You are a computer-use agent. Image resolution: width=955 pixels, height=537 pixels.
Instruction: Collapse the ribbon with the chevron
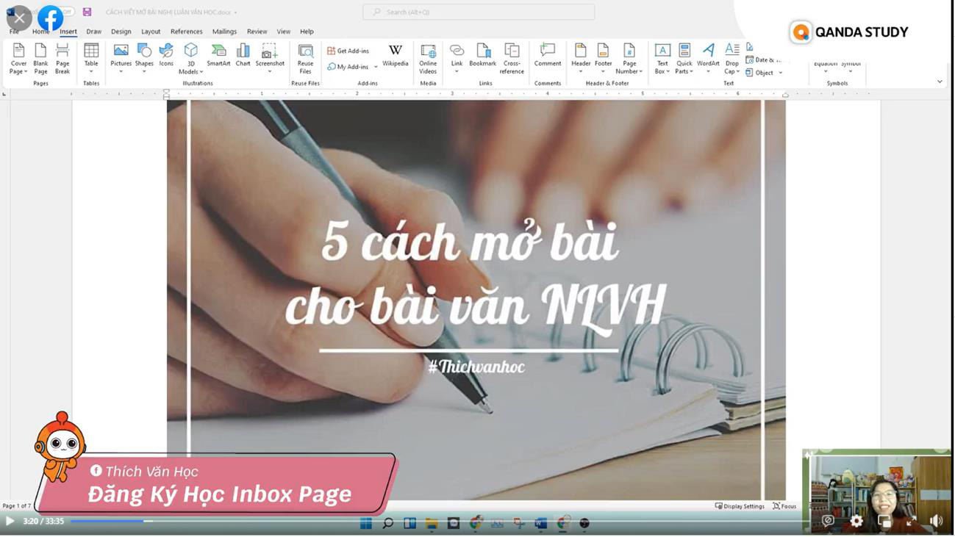[x=940, y=82]
